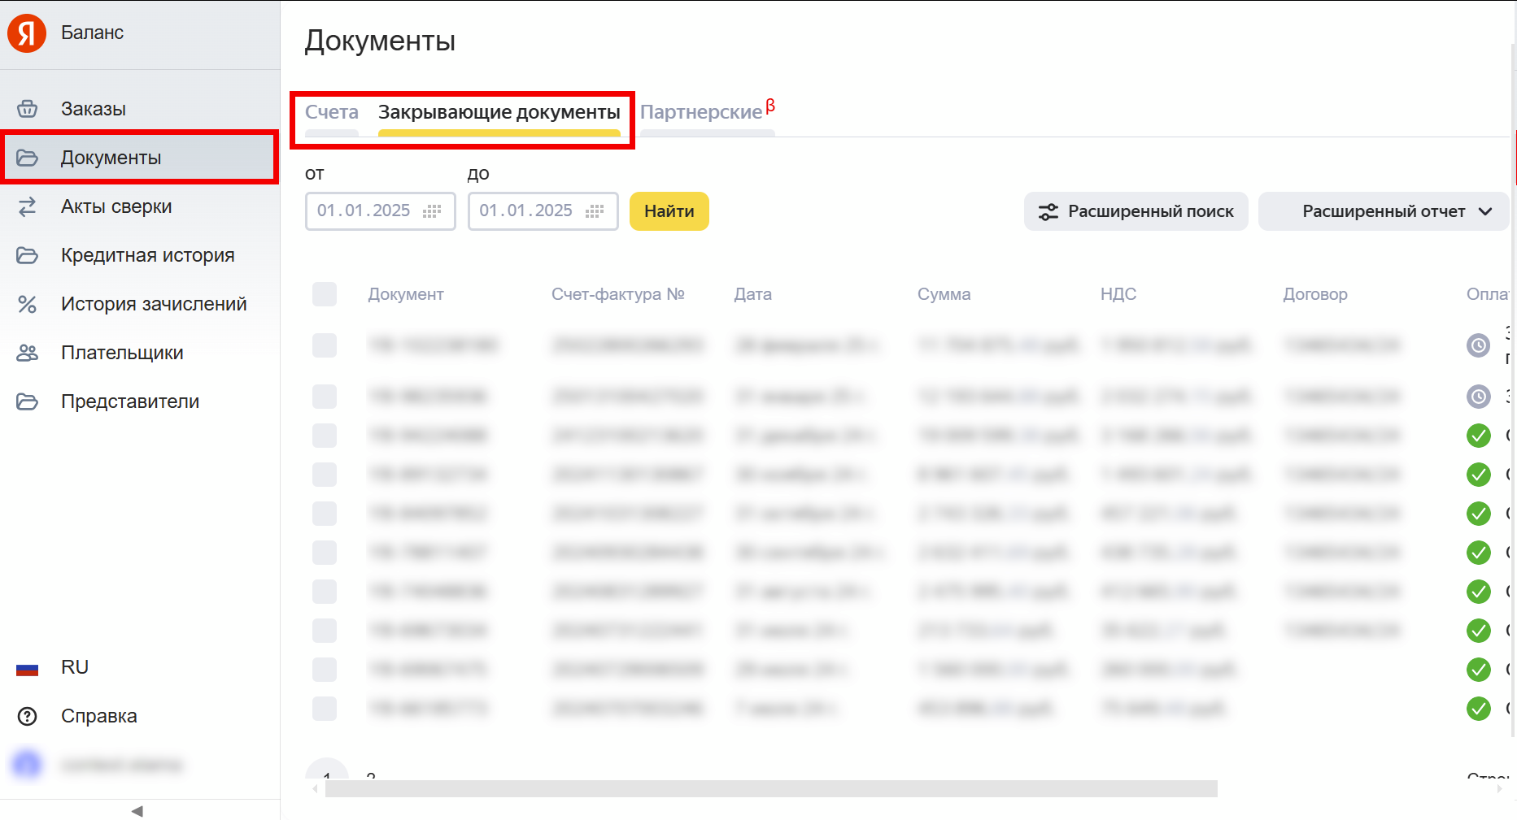Check the first document row checkbox
Screen dimensions: 1517x820
(x=325, y=345)
